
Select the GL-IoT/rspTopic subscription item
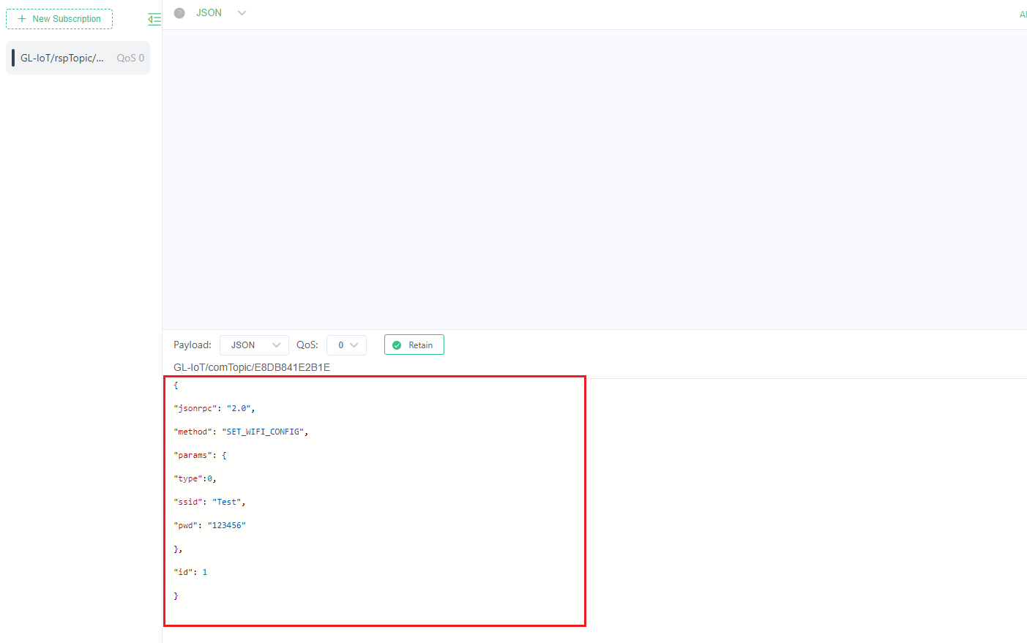(78, 58)
